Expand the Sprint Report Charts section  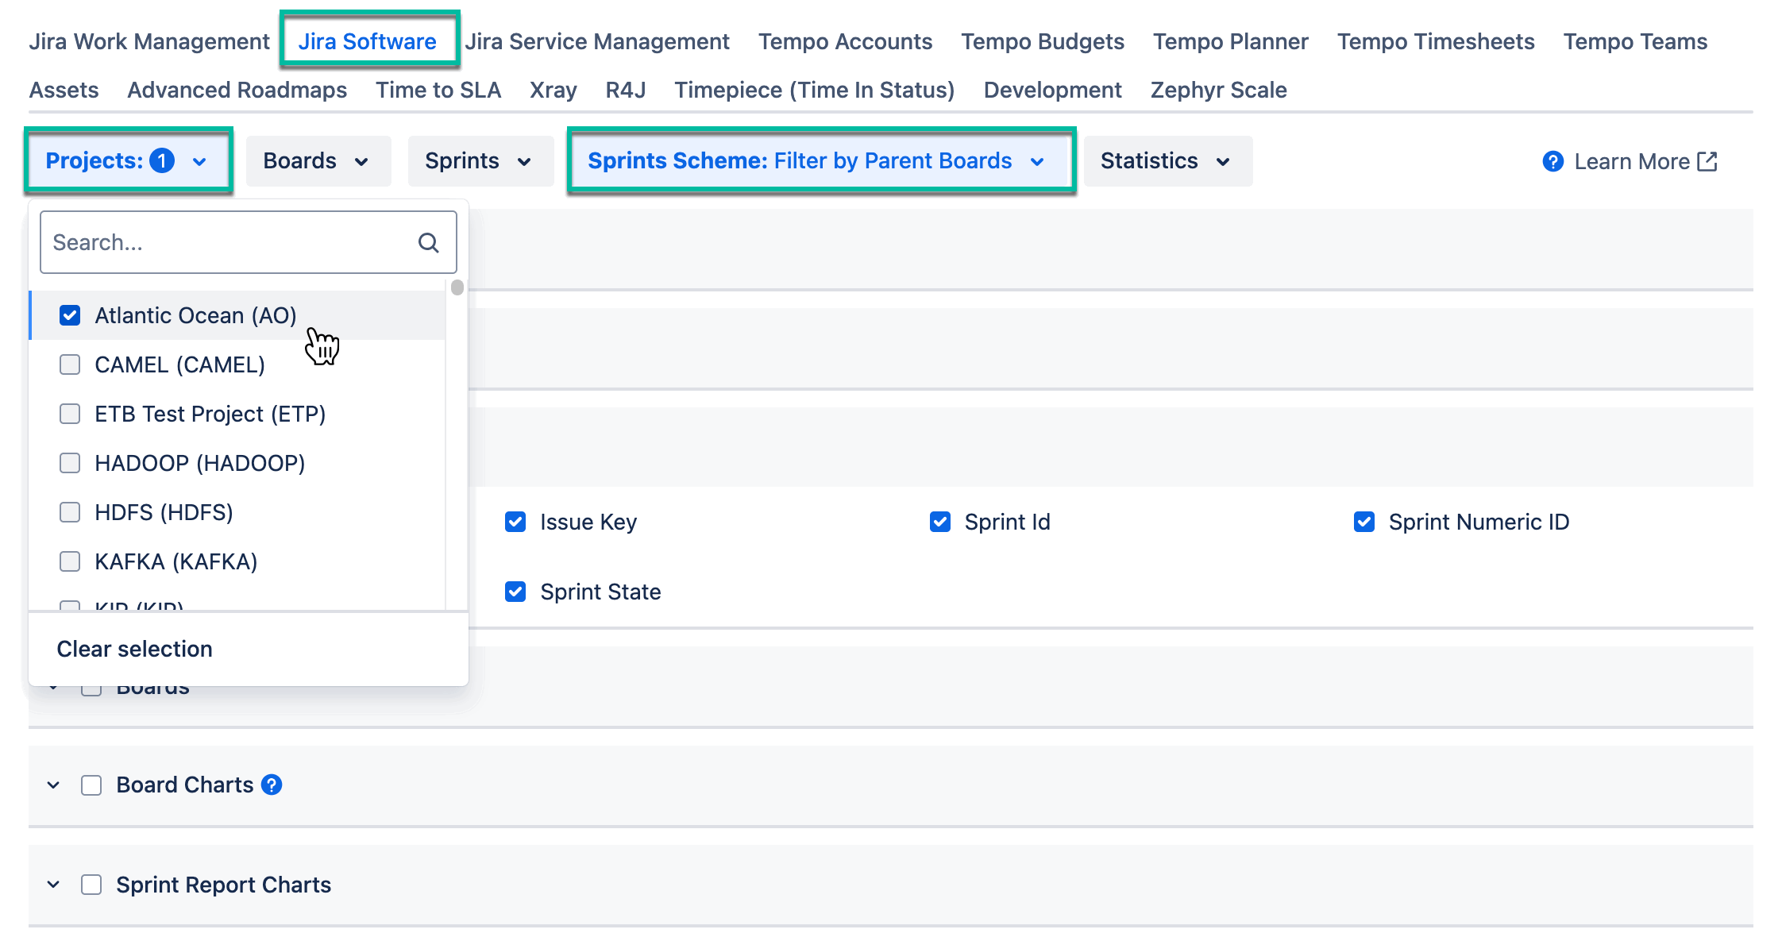point(52,884)
